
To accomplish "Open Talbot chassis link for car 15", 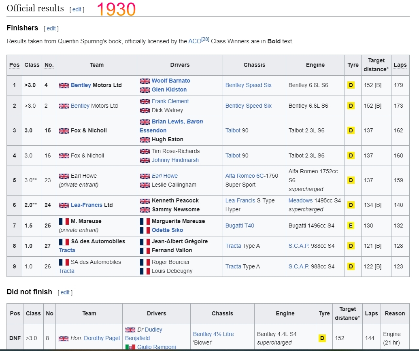I will [x=233, y=130].
